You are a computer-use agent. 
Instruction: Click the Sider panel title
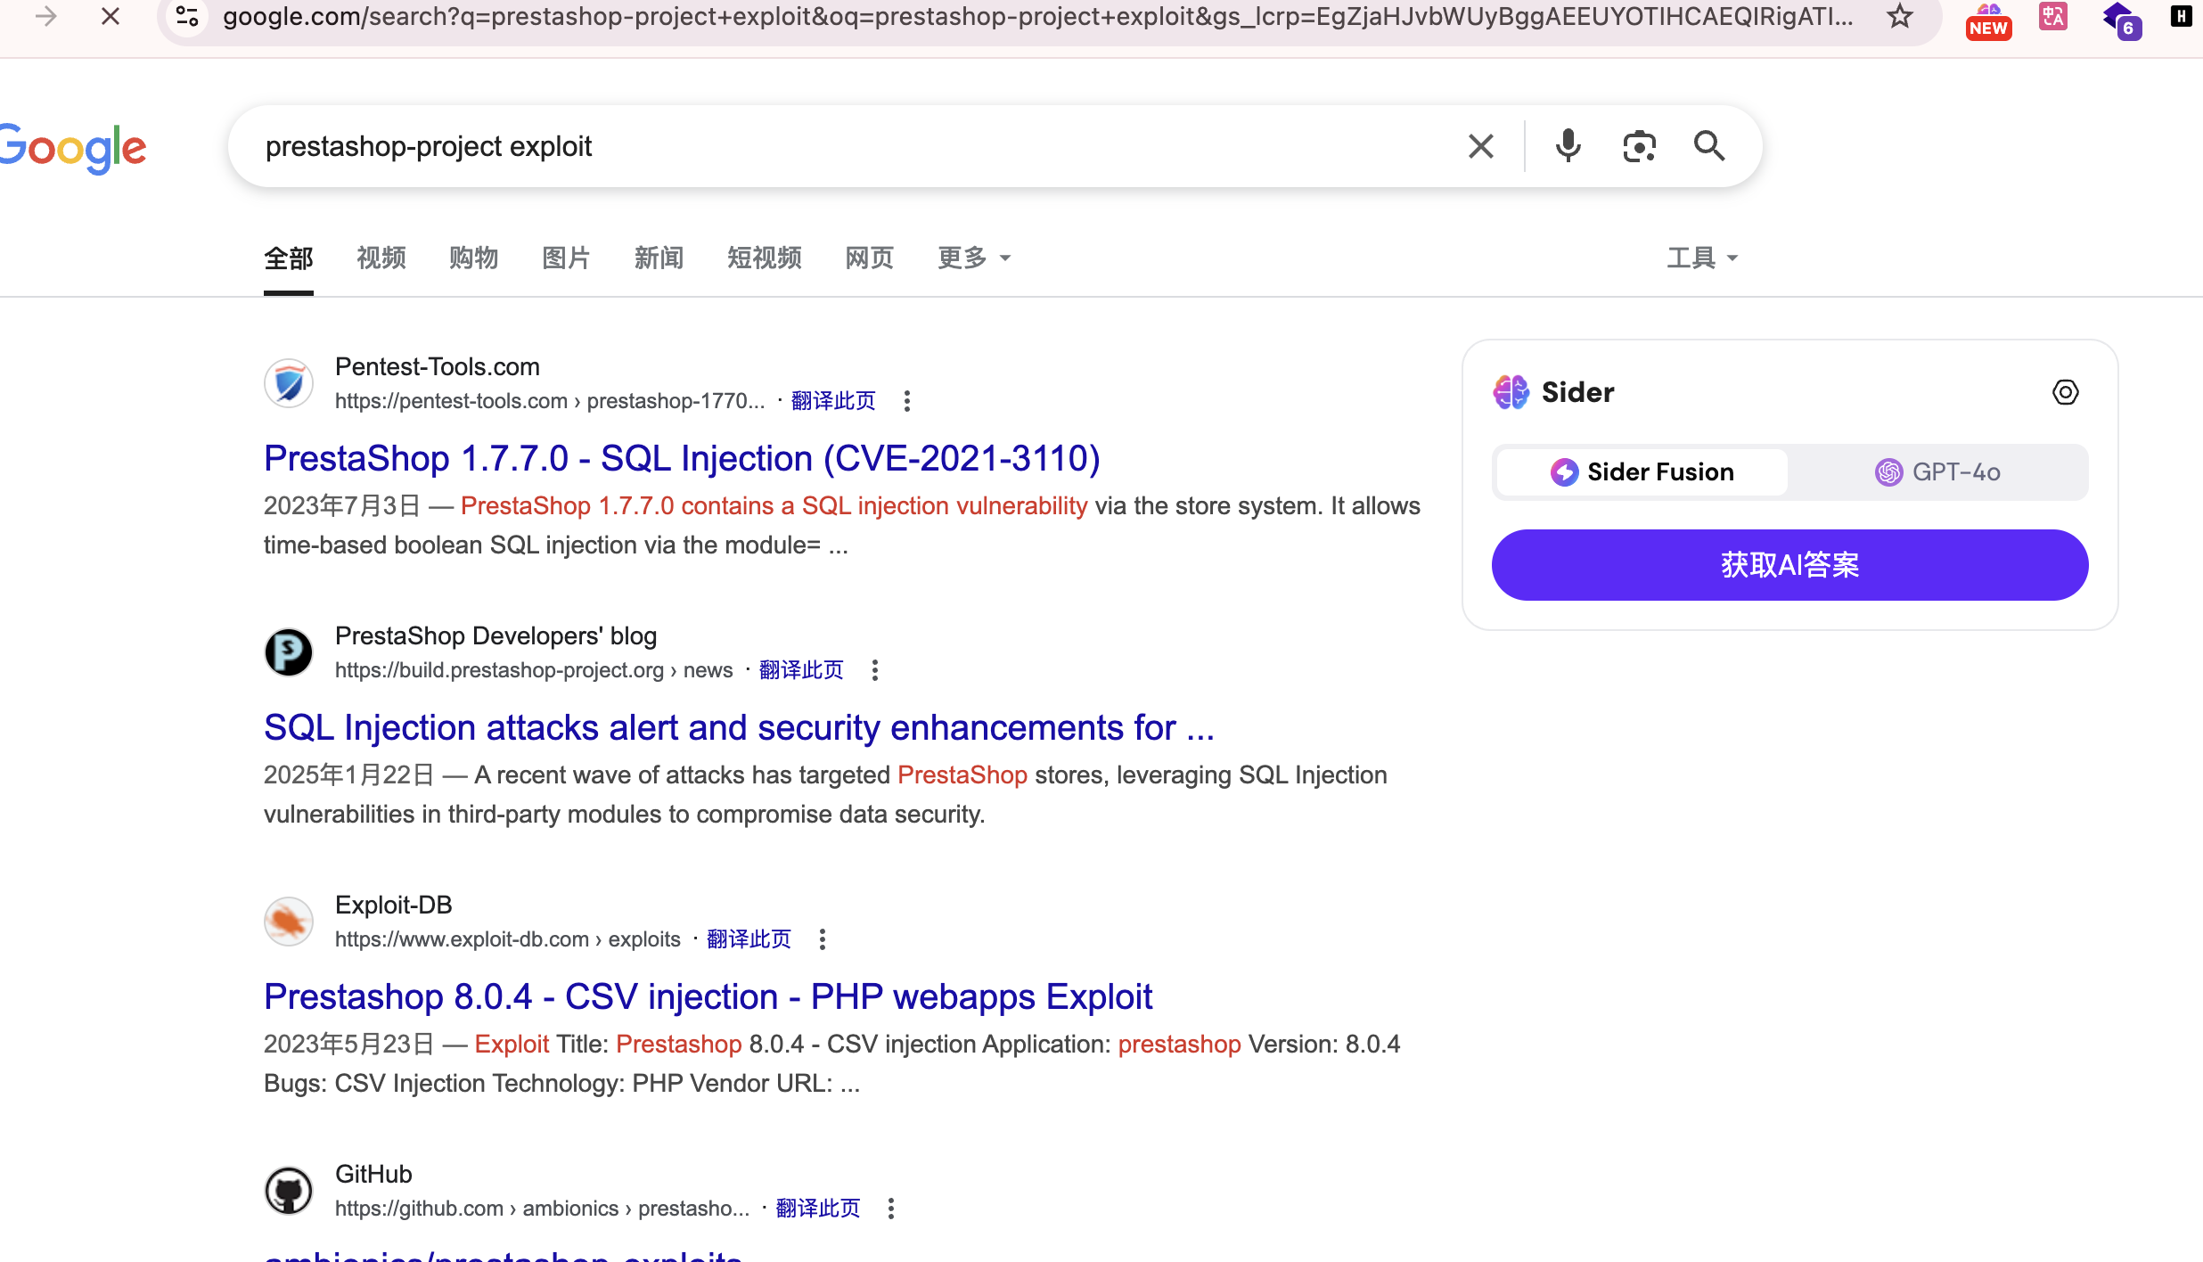pos(1577,392)
